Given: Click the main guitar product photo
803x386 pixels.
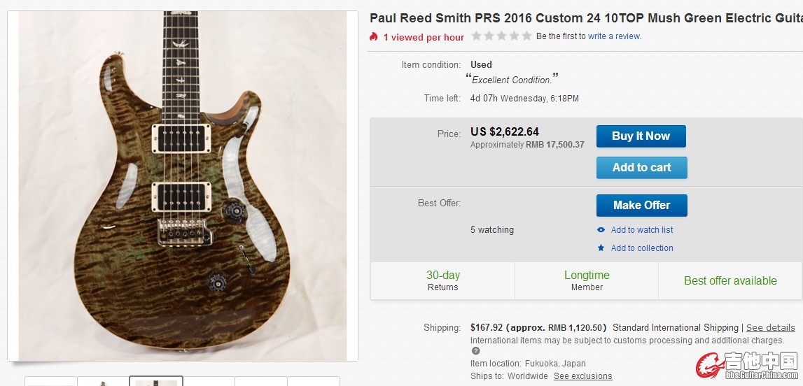Looking at the screenshot, I should (x=182, y=185).
